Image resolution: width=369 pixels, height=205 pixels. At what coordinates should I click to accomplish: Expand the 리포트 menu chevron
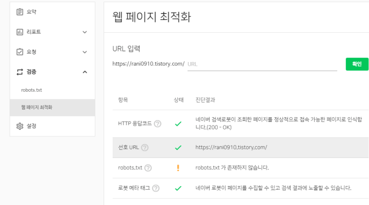click(85, 32)
